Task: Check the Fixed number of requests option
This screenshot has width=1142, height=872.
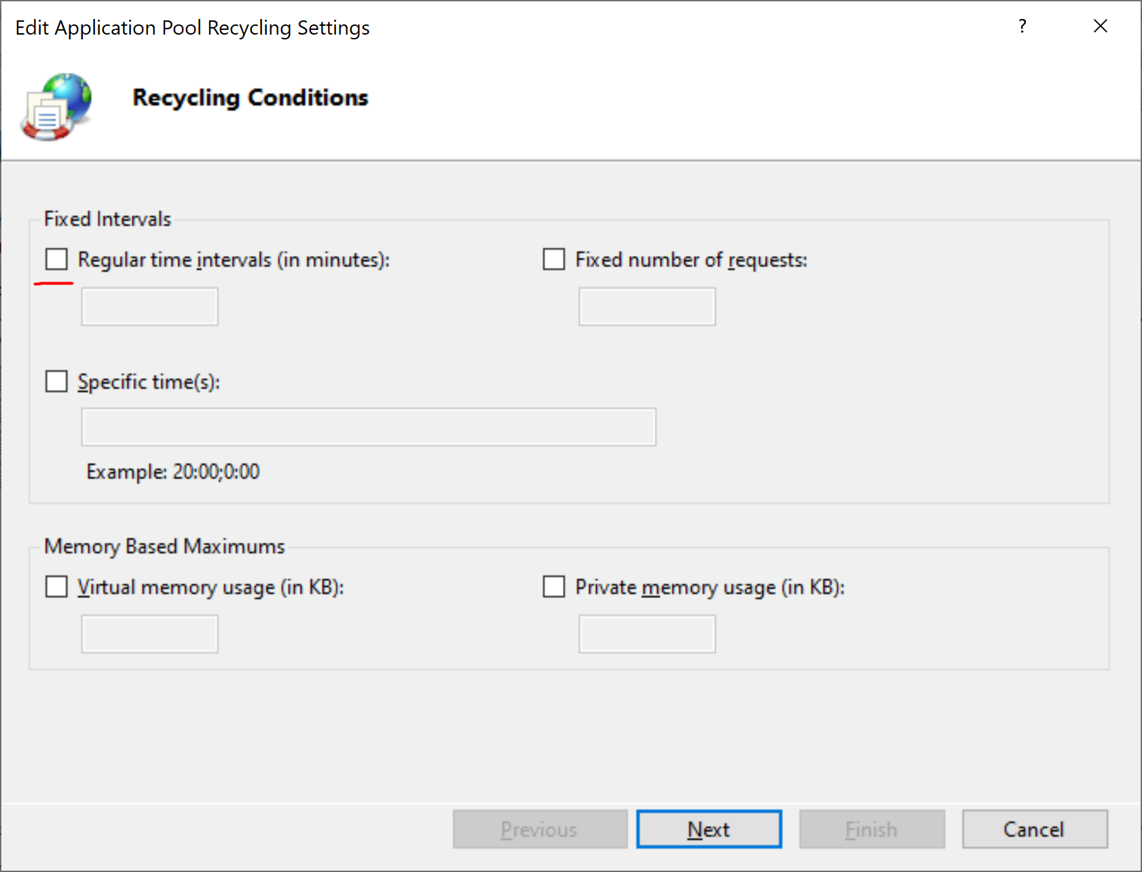Action: 554,259
